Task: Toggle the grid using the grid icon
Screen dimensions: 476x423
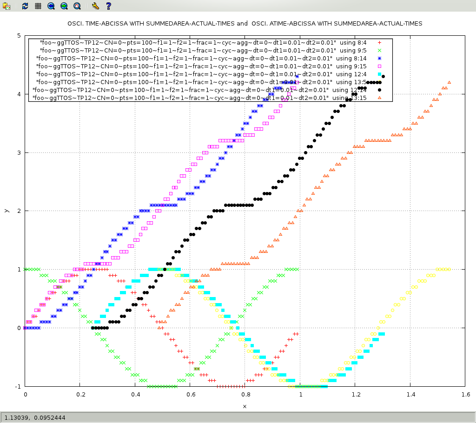Action: click(x=38, y=6)
